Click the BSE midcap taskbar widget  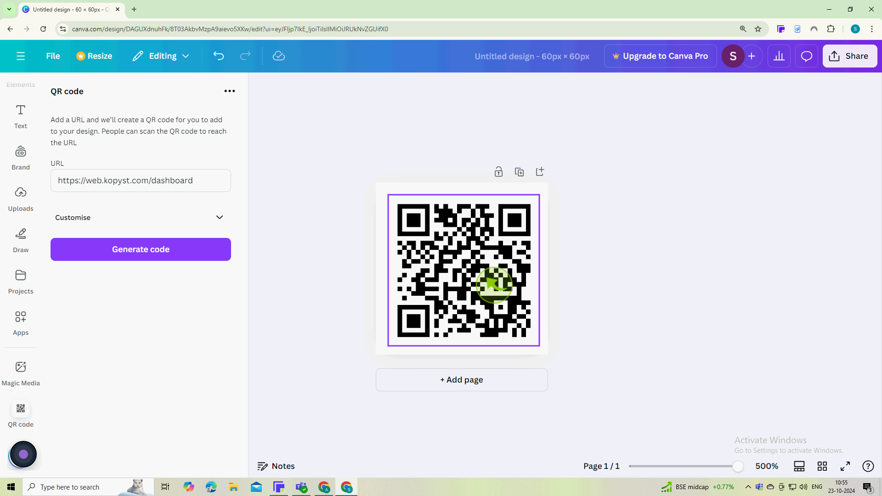coord(697,487)
